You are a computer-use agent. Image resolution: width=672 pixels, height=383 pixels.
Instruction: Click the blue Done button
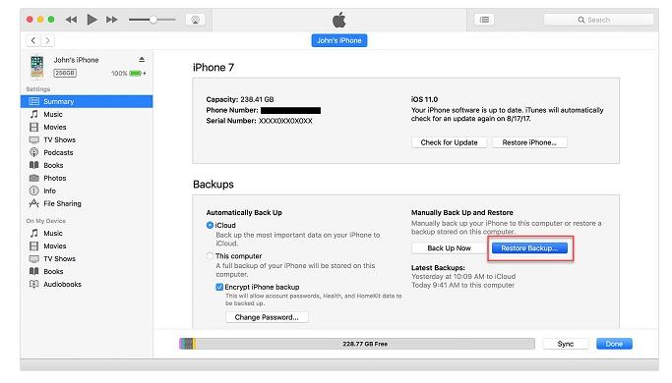pyautogui.click(x=614, y=344)
